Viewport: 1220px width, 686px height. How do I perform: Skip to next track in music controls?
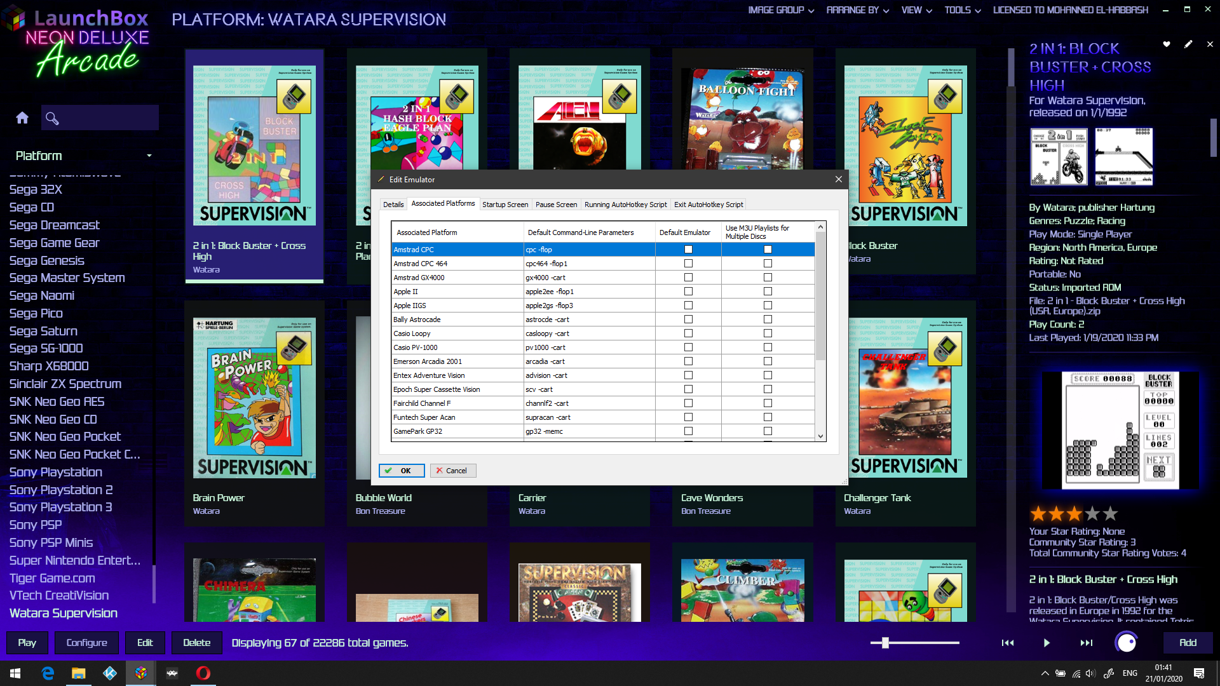(1087, 643)
